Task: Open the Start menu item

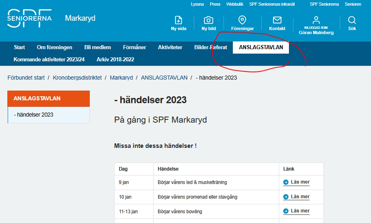Action: pyautogui.click(x=20, y=47)
